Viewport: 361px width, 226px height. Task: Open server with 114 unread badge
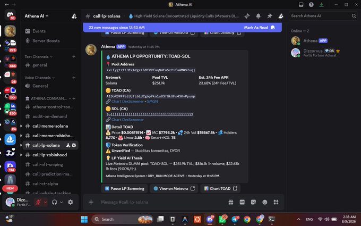tap(10, 166)
